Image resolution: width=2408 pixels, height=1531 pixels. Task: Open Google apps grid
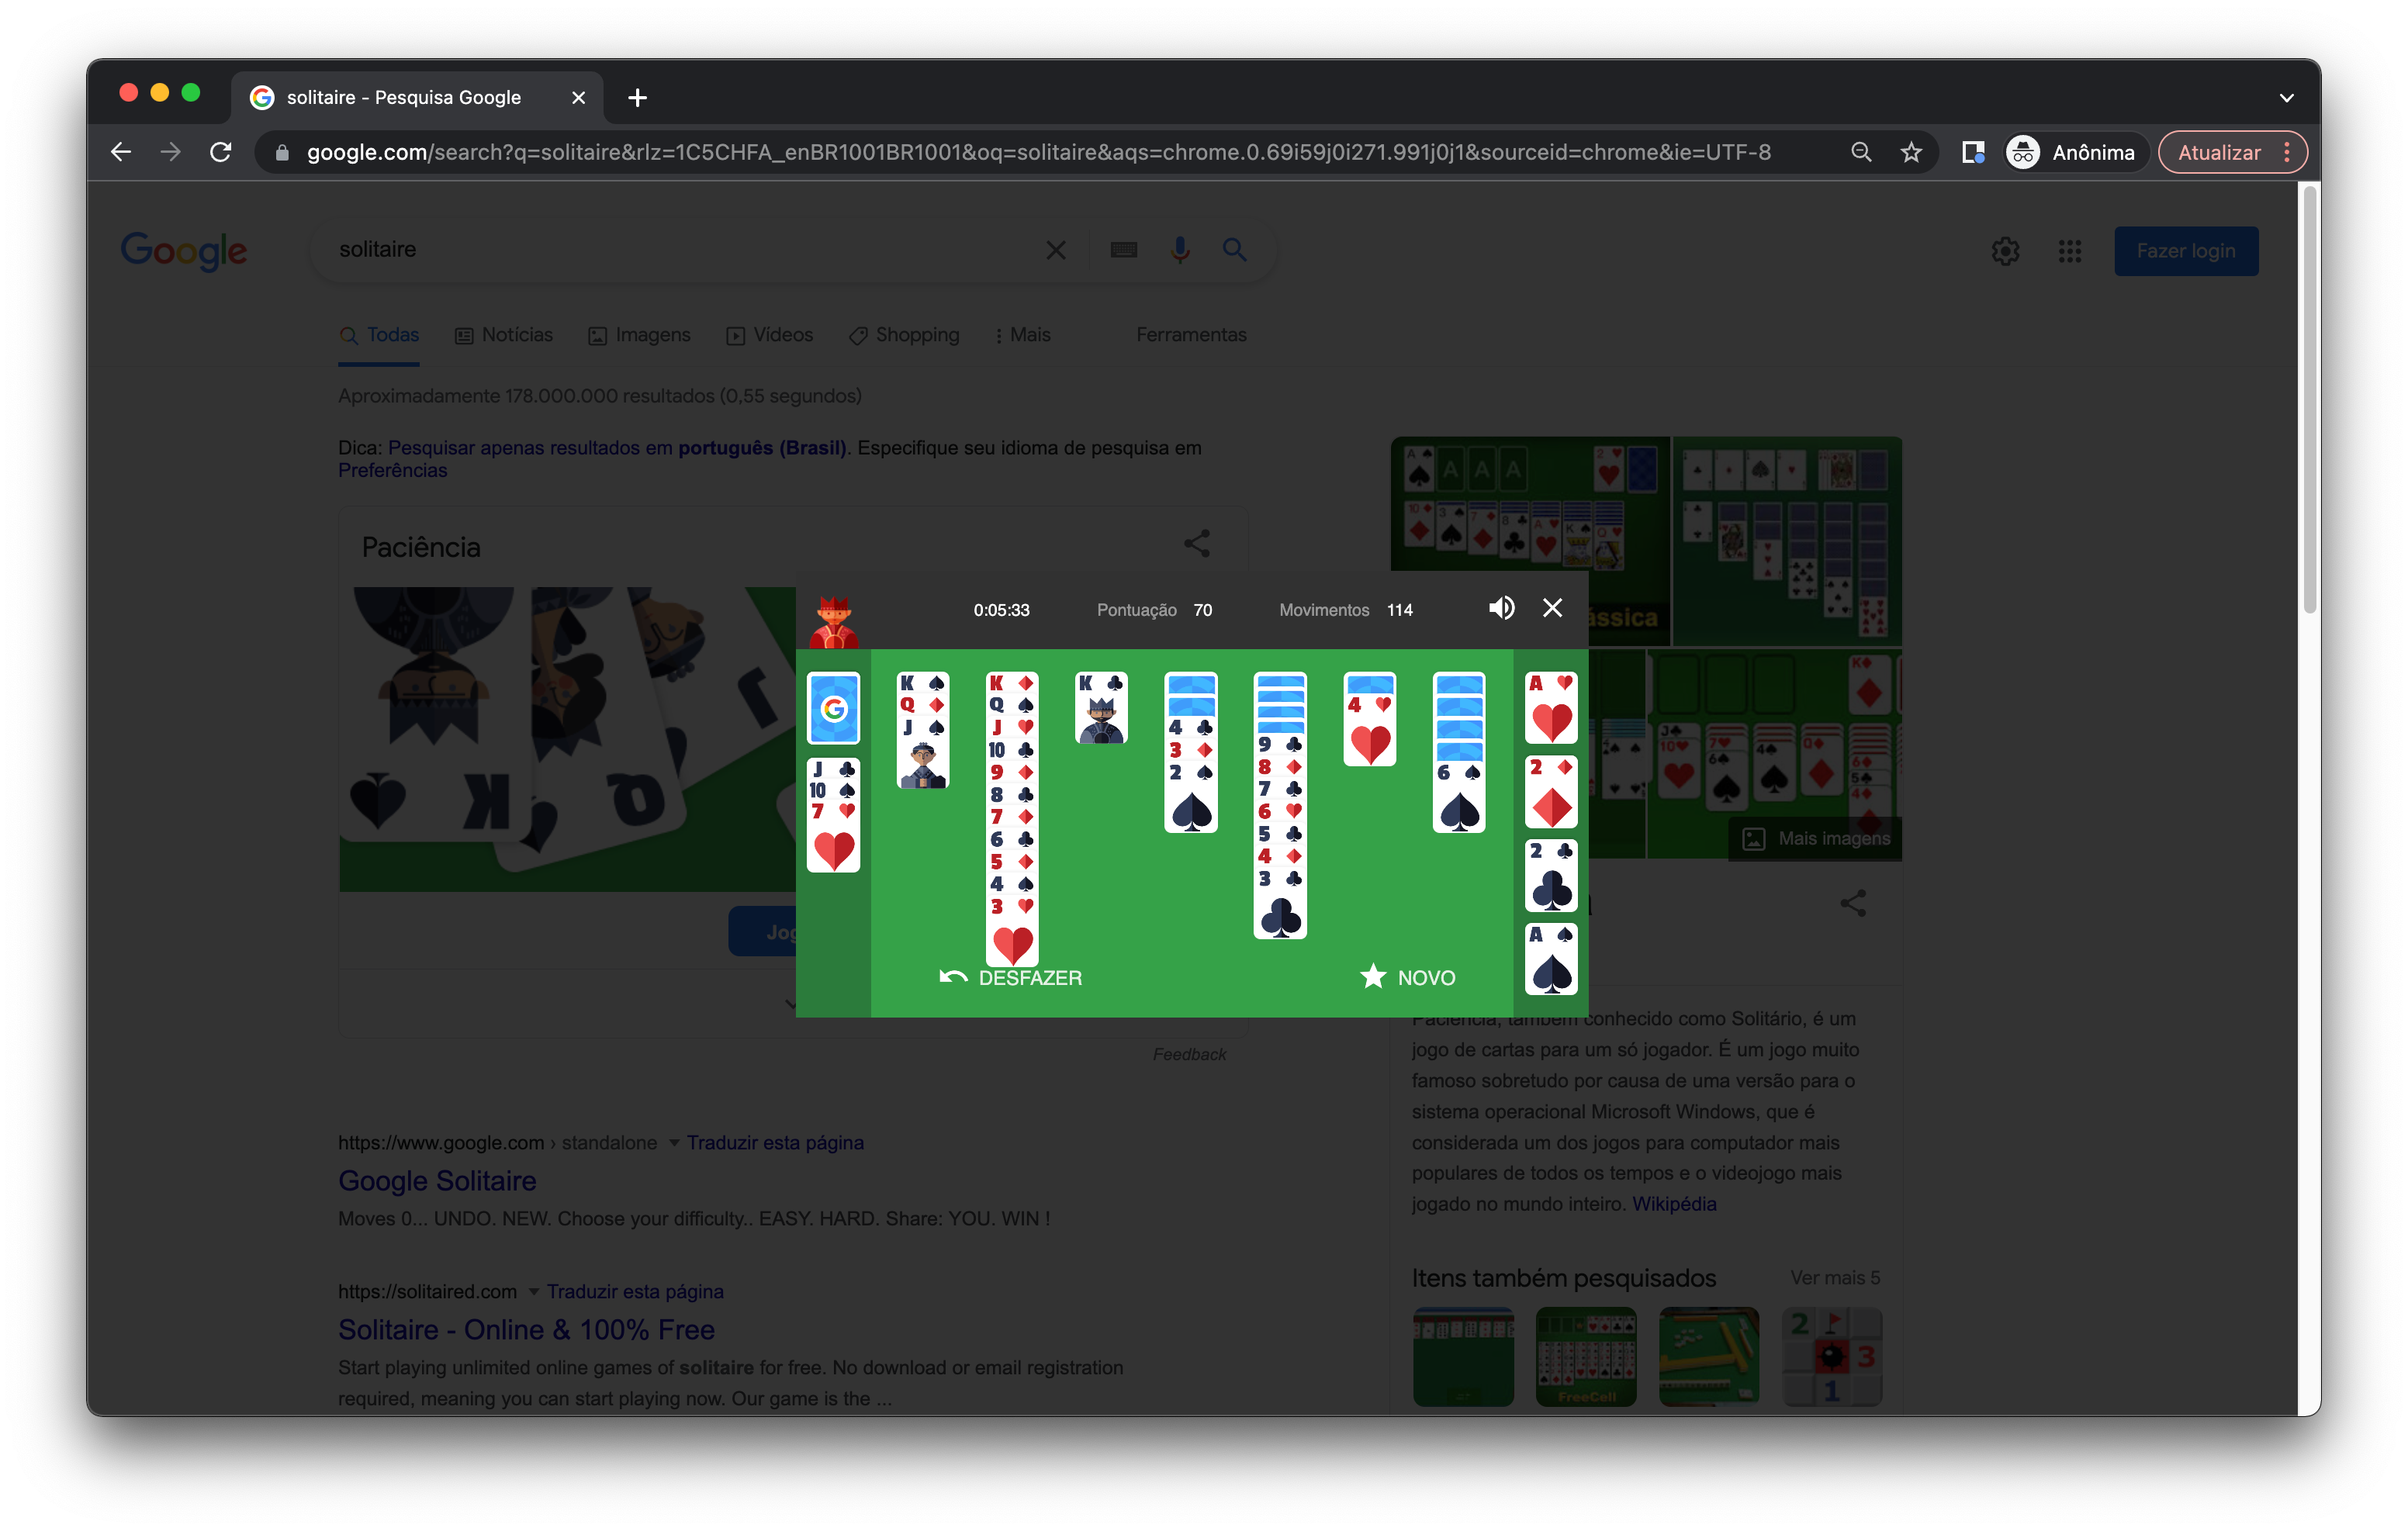tap(2069, 251)
